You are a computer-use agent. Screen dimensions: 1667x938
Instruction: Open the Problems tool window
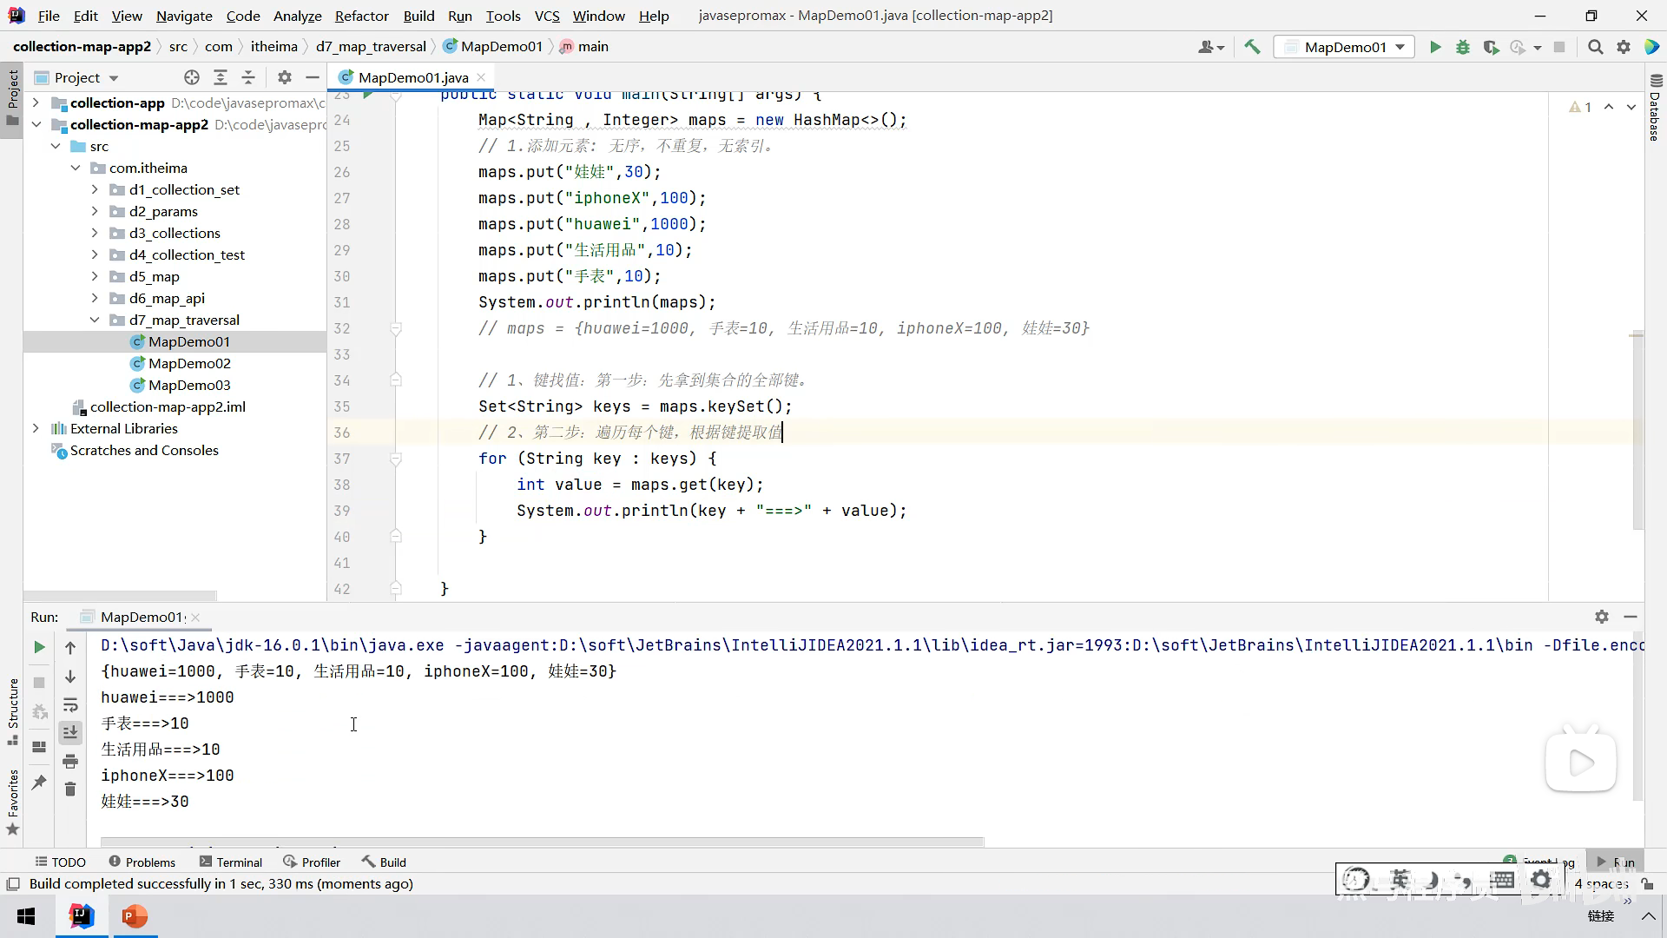[x=142, y=862]
